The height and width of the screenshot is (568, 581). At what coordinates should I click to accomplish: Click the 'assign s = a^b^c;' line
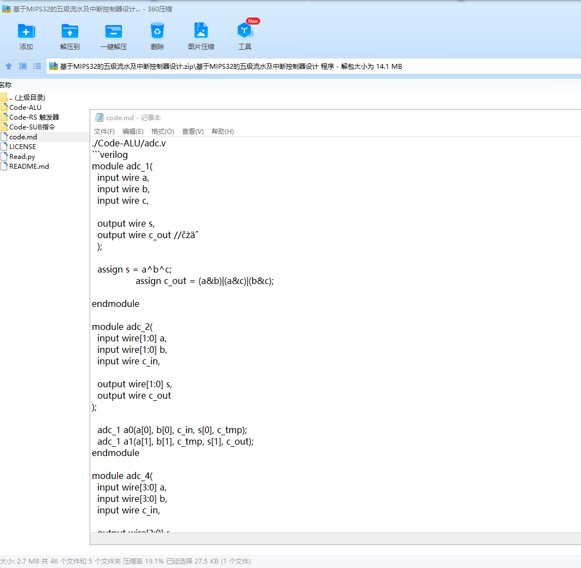[x=134, y=269]
